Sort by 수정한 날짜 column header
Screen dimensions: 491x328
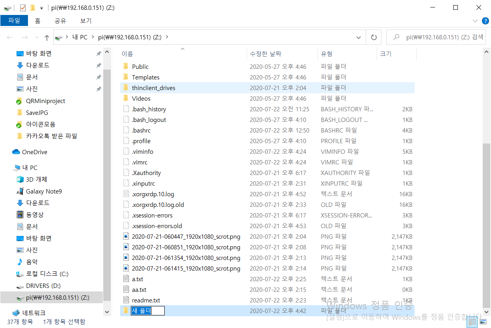point(265,54)
